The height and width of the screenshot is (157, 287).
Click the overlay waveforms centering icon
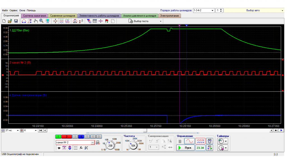click(x=55, y=21)
